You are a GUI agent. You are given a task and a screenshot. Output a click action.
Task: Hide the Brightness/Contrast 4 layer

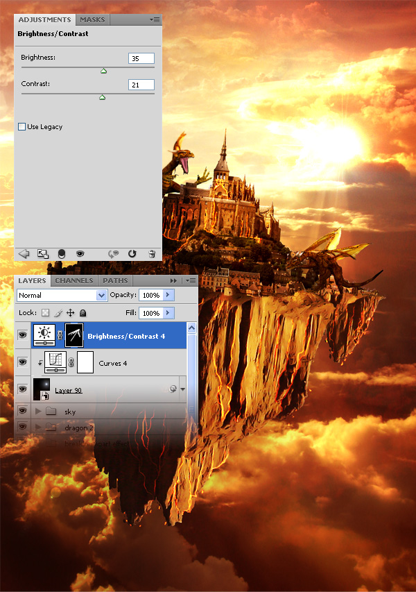pos(23,335)
